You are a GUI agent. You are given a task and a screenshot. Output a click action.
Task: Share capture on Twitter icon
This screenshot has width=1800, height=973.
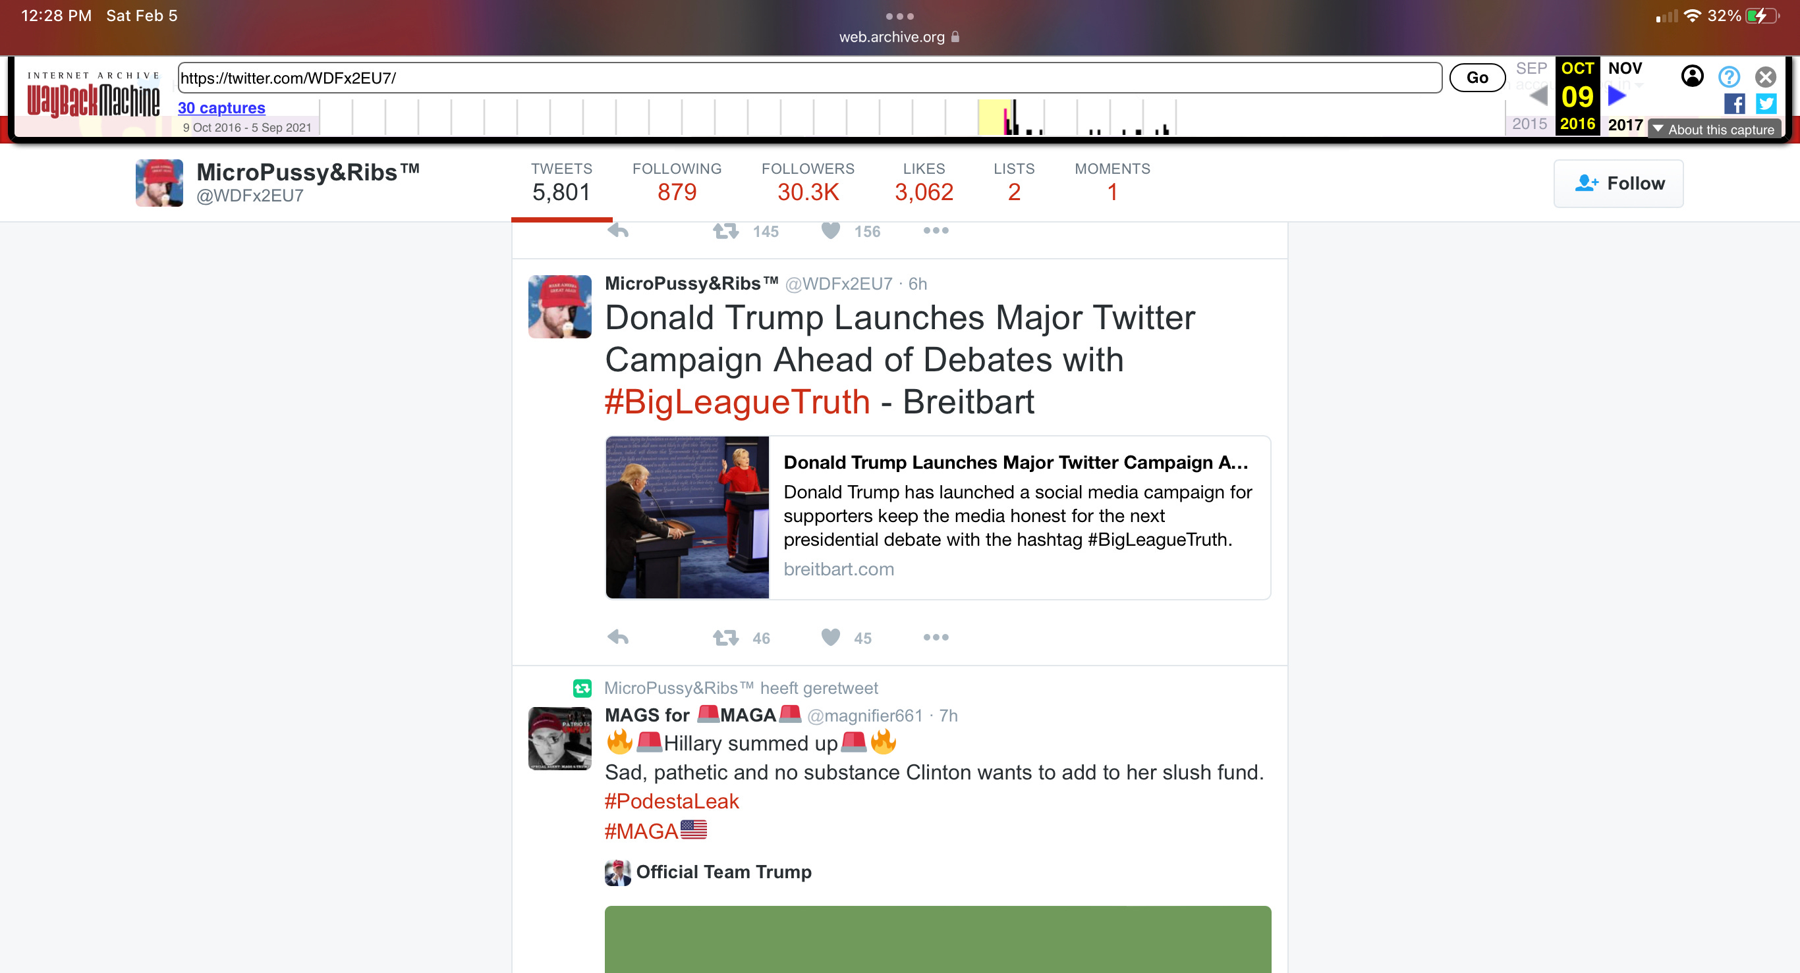pyautogui.click(x=1766, y=103)
